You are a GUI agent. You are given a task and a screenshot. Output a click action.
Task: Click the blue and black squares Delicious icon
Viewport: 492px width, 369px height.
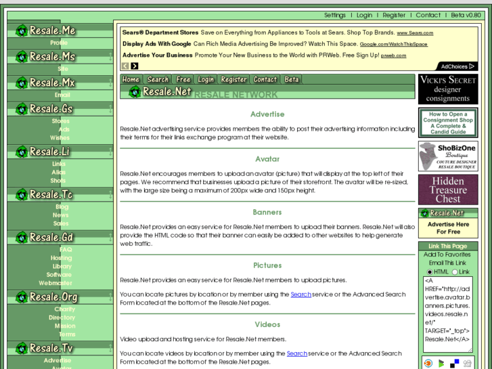[x=454, y=364]
